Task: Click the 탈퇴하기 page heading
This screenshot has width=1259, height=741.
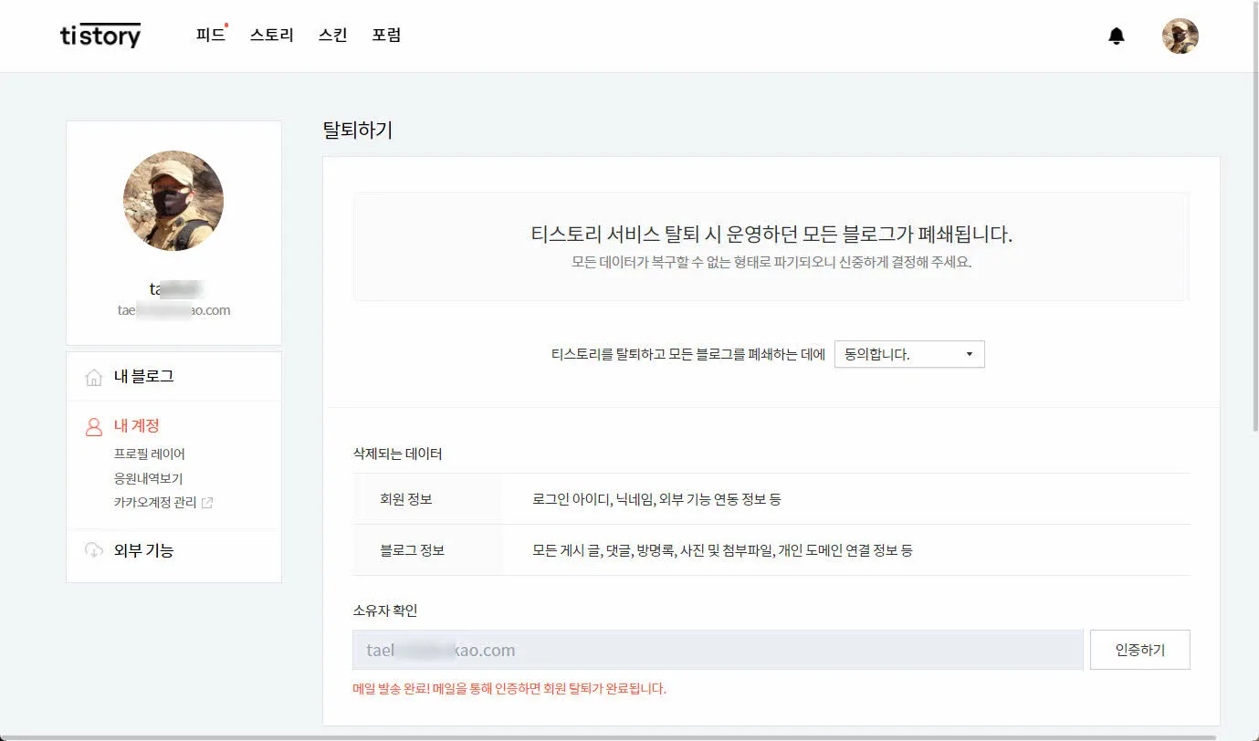Action: [x=358, y=130]
